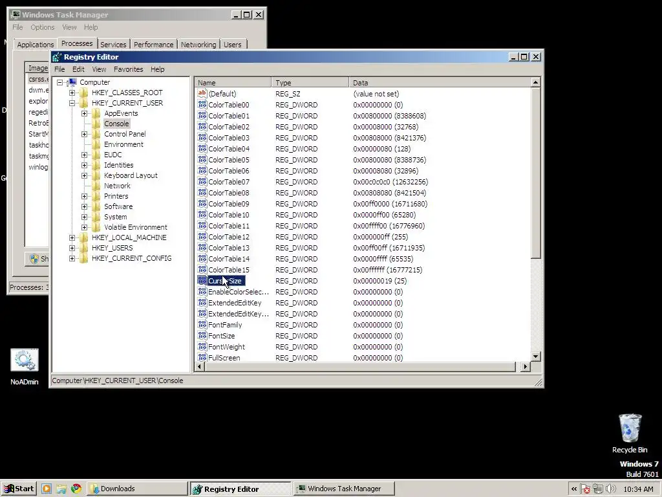Click the ColorTable12 value icon

click(x=202, y=236)
